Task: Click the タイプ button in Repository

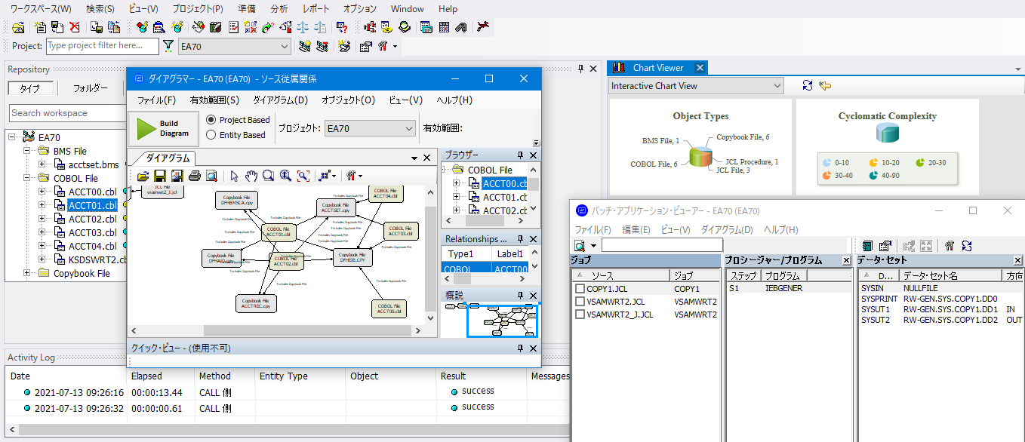Action: click(30, 88)
